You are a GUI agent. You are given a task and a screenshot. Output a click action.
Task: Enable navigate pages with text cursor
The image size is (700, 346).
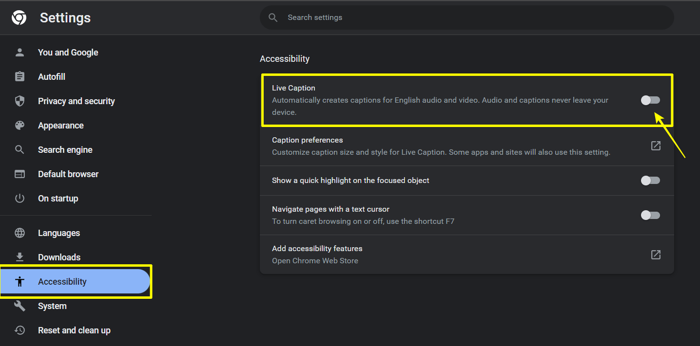coord(650,215)
